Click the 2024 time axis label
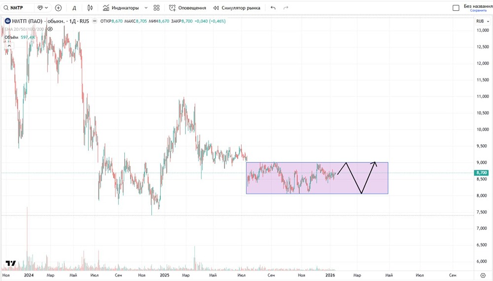493x281 pixels. tap(29, 276)
